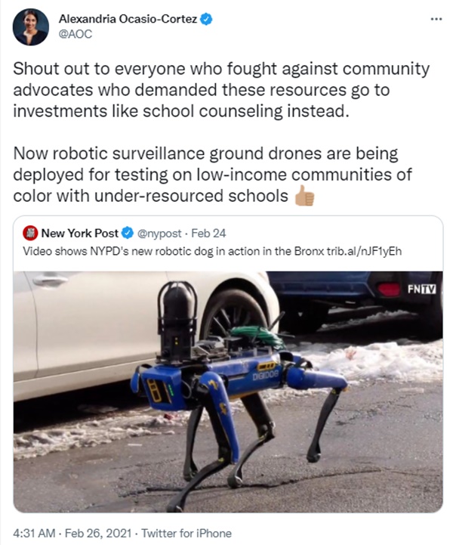Click the FNTV watermark on the video
The image size is (453, 545).
(x=422, y=289)
